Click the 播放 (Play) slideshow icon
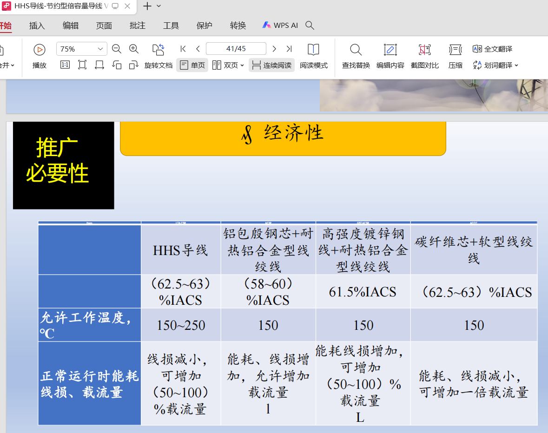 tap(40, 49)
